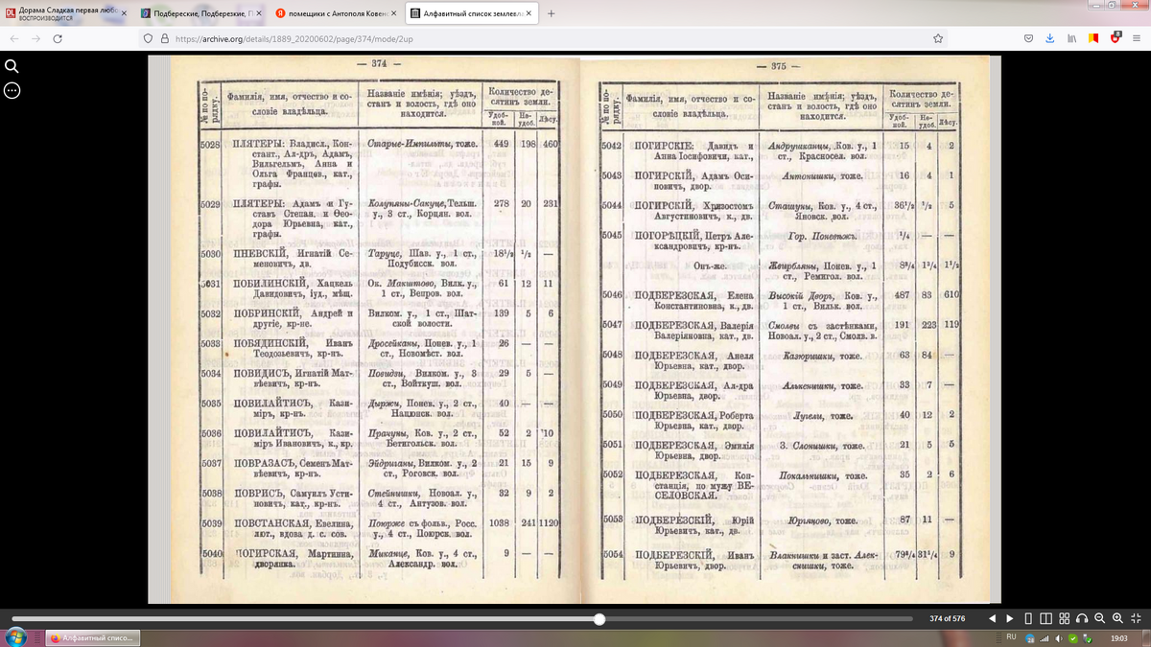Zoom out of the book page
1151x647 pixels.
(x=1100, y=618)
